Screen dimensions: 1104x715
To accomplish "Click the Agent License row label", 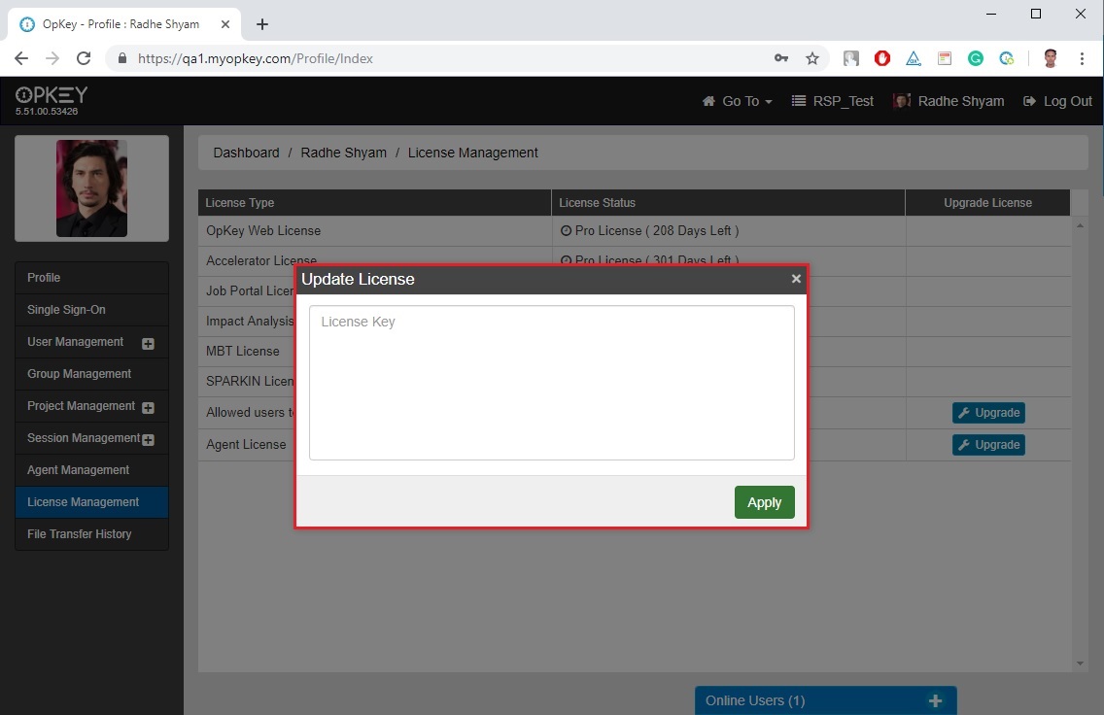I will (x=247, y=445).
